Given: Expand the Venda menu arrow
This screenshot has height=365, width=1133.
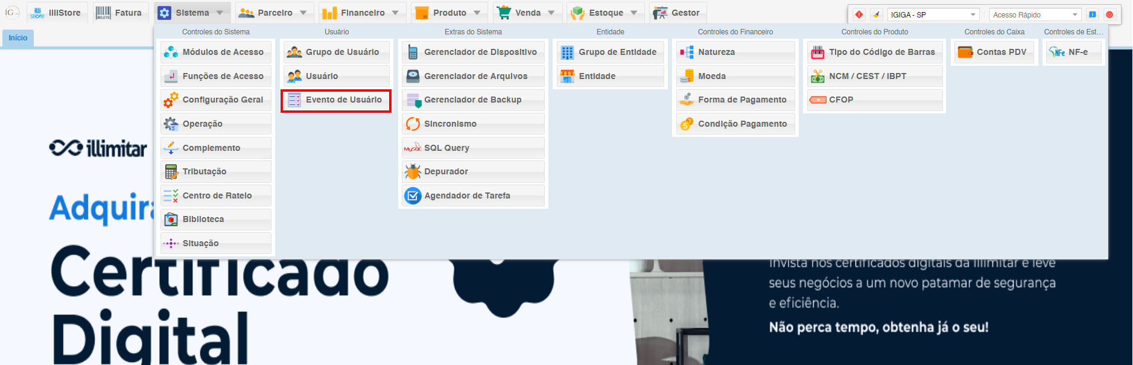Looking at the screenshot, I should 551,13.
